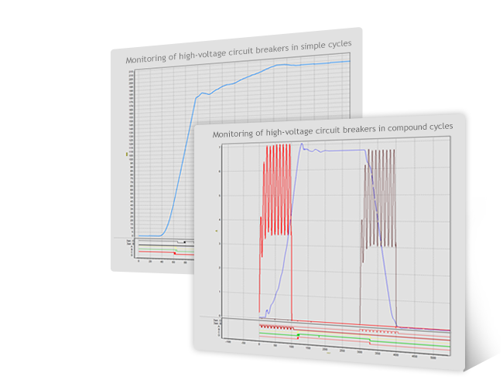Click green dot marker in compound lower panel
503x386 pixels.
[x=298, y=335]
